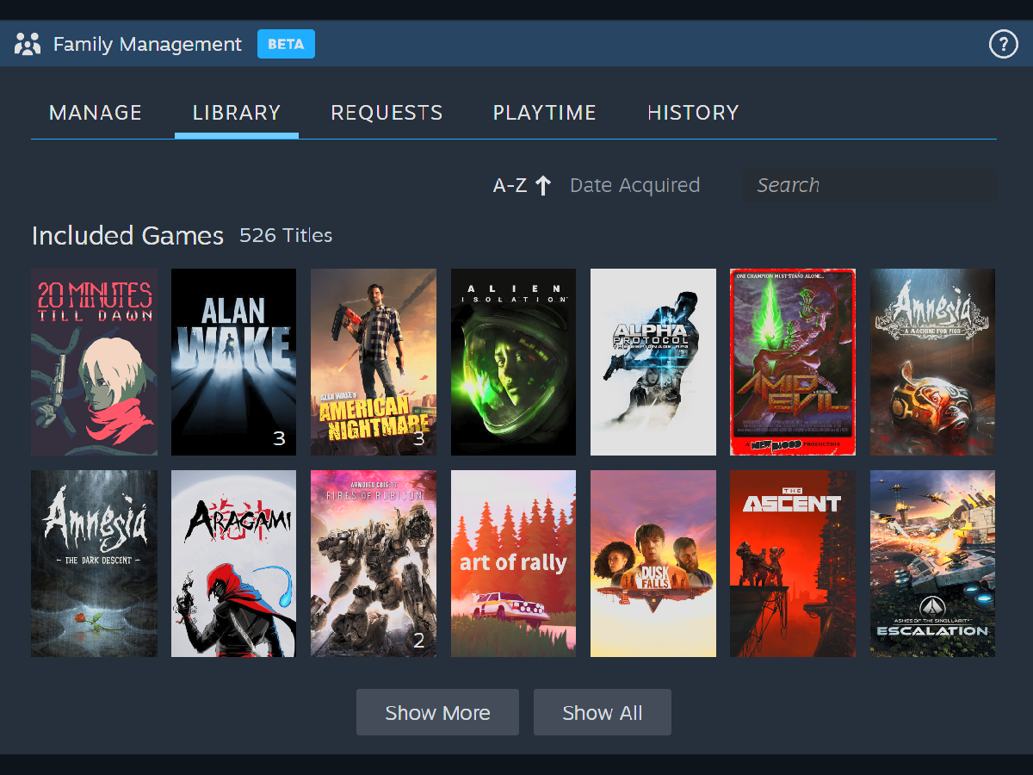Open the Amnesia: The Dark Descent cover
This screenshot has width=1033, height=775.
coord(94,563)
